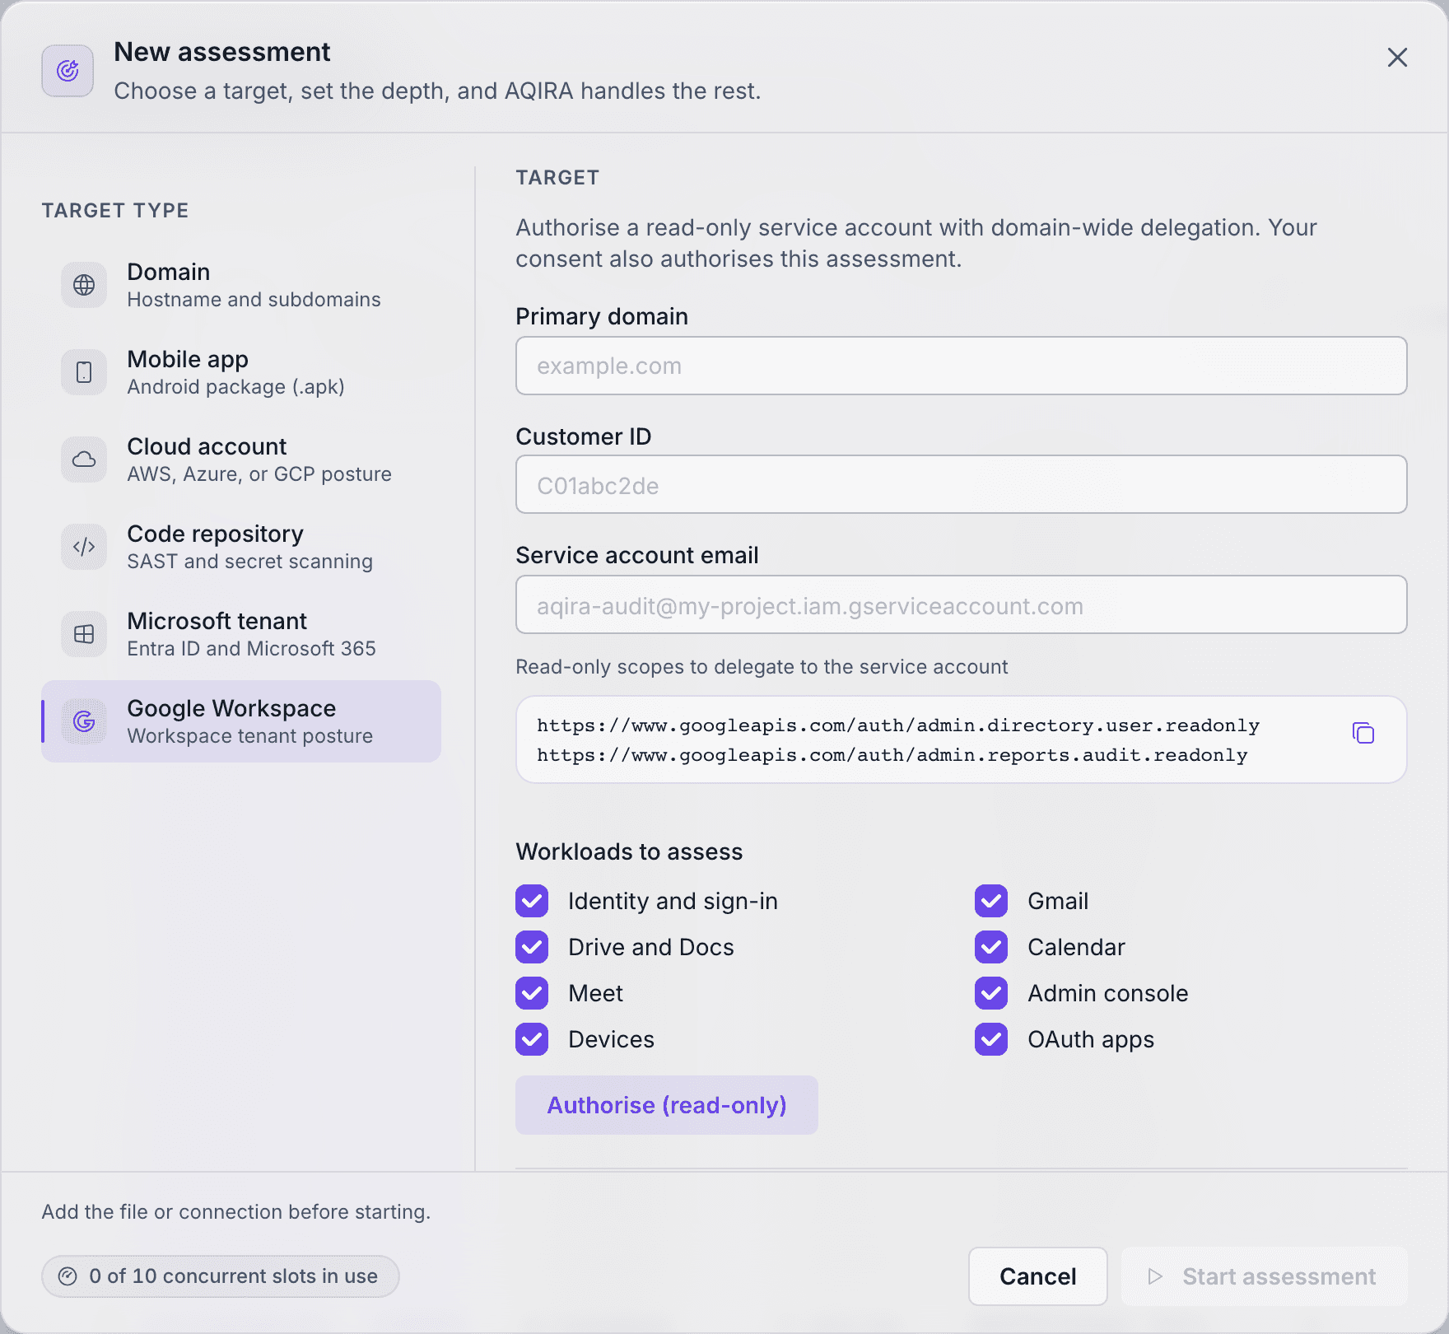Viewport: 1449px width, 1334px height.
Task: Click the Authorise (read-only) button
Action: coord(667,1105)
